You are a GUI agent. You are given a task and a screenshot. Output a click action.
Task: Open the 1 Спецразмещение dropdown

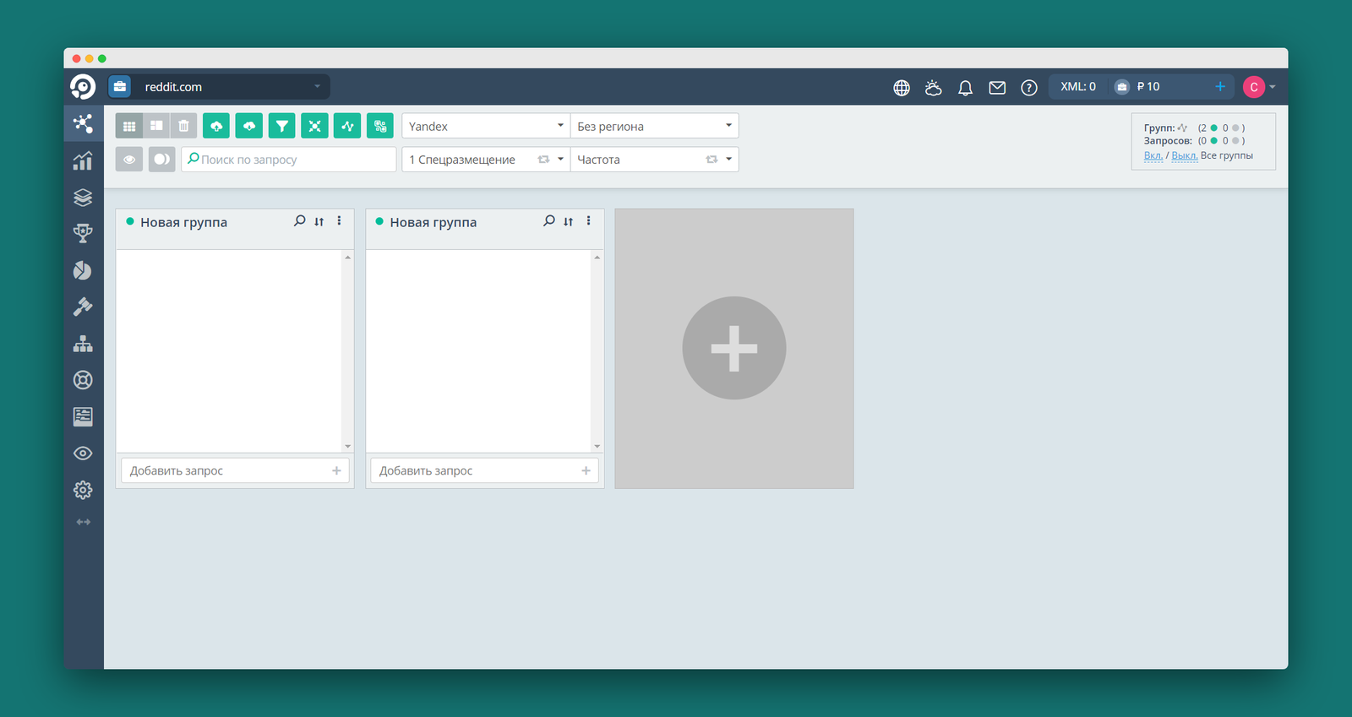(x=486, y=160)
